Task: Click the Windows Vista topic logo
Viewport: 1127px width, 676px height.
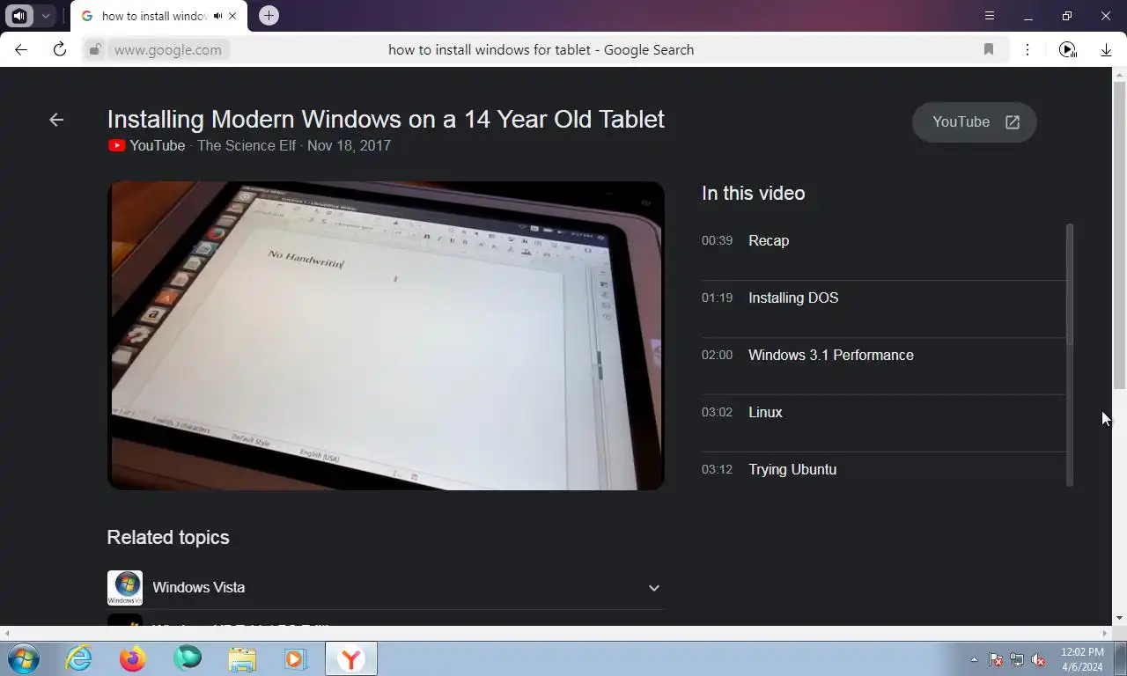Action: click(x=125, y=588)
